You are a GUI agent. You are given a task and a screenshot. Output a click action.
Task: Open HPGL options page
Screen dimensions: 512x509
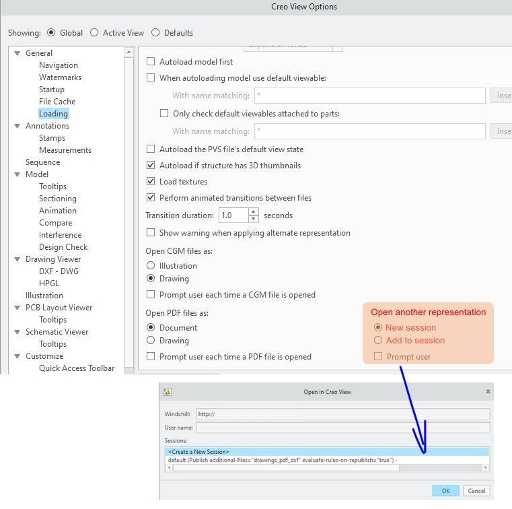(49, 283)
